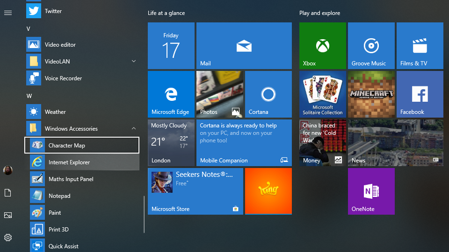Screen dimensions: 449x252
Task: Click the app list scrollbar
Action: (144, 214)
